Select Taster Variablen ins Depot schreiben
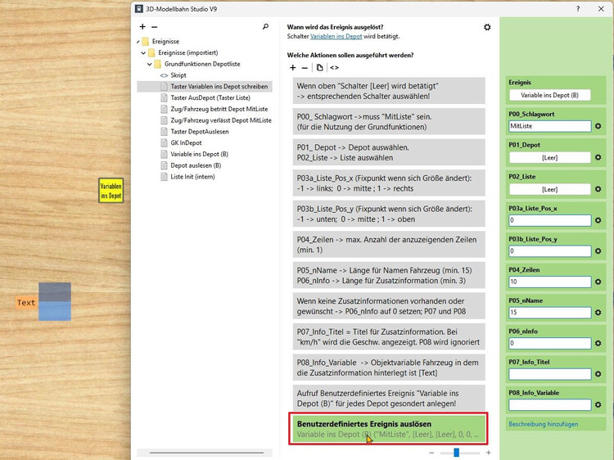The width and height of the screenshot is (614, 460). tap(205, 87)
